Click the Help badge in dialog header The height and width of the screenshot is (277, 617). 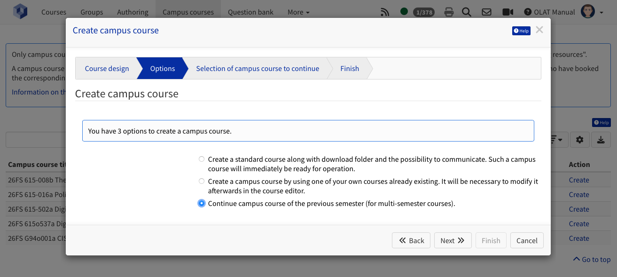(x=521, y=31)
